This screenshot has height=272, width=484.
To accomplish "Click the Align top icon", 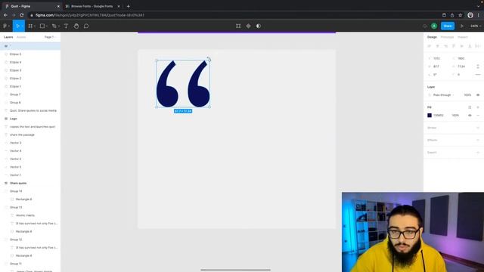I will pyautogui.click(x=454, y=46).
